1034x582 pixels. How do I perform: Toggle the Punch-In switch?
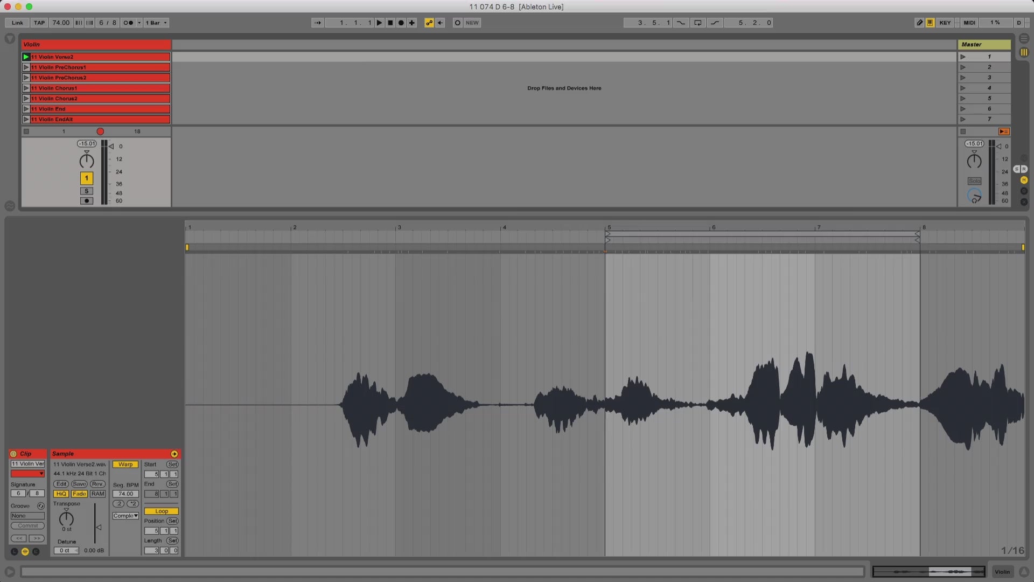681,23
